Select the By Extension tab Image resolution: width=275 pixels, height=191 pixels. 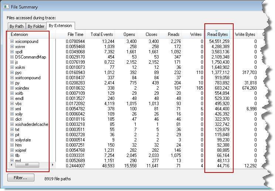[x=61, y=26]
